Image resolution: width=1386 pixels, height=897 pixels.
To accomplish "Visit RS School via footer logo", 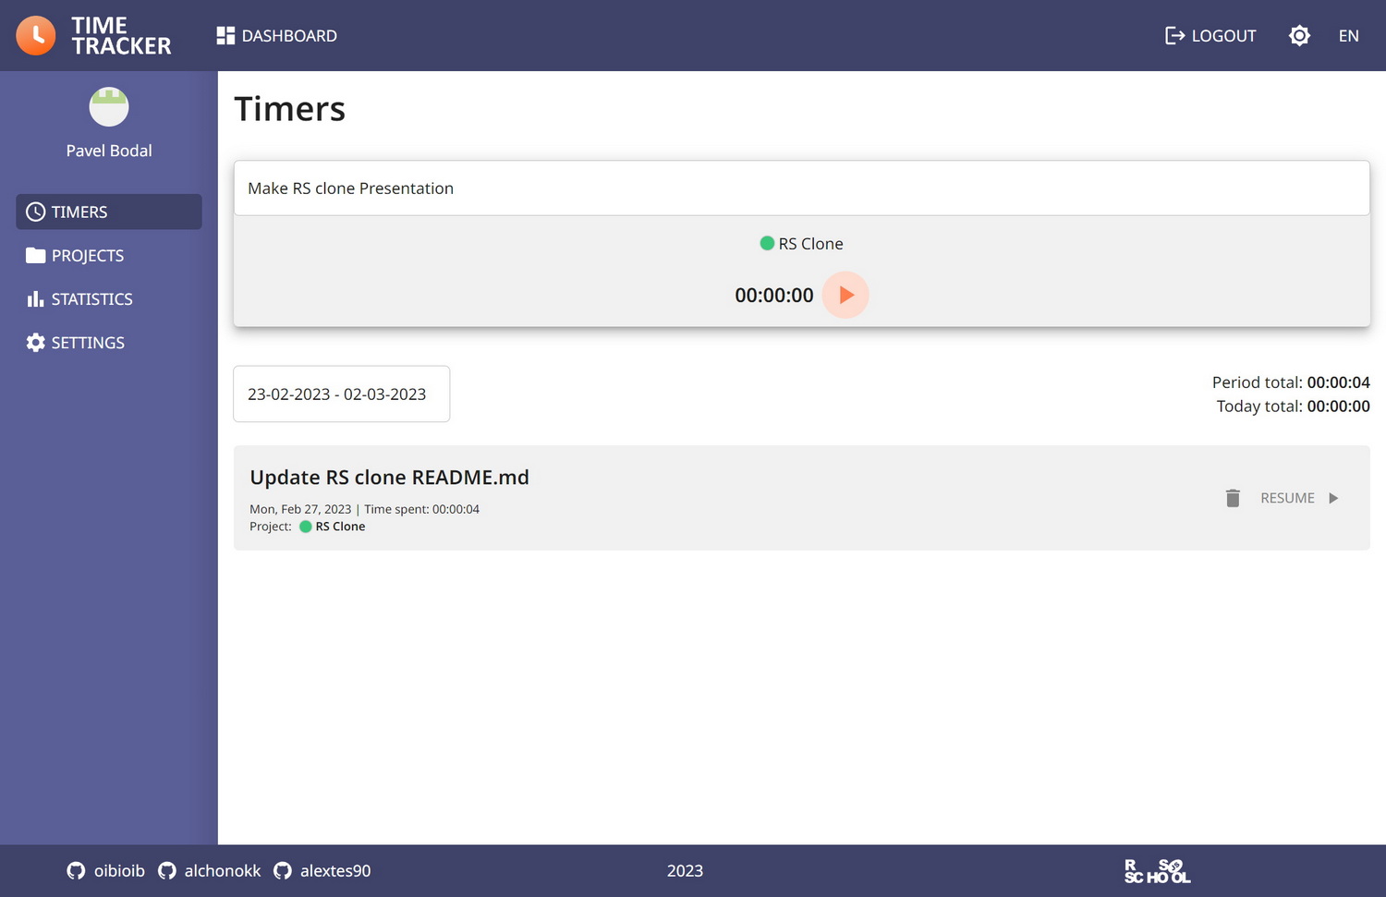I will [1157, 871].
